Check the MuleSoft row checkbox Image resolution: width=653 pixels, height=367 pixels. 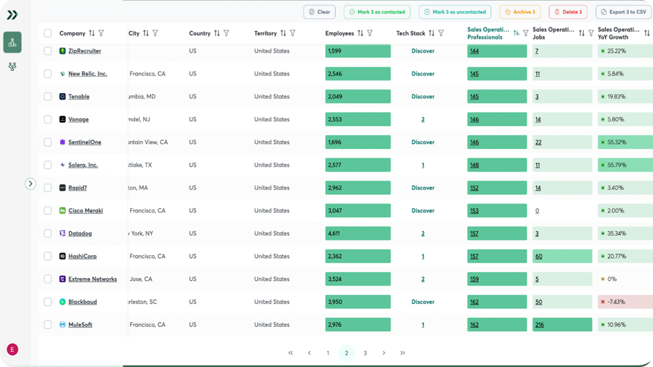pos(48,325)
